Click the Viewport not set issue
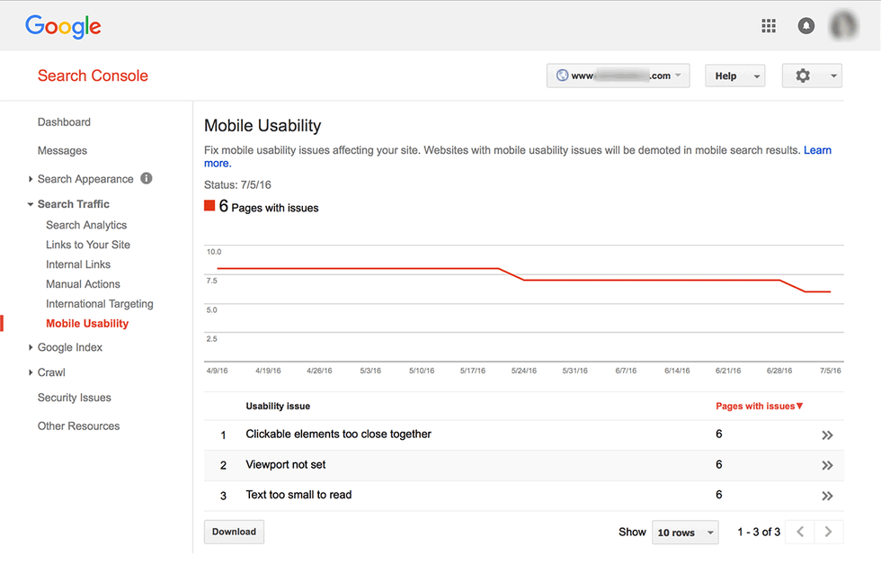The height and width of the screenshot is (564, 881). [x=286, y=464]
